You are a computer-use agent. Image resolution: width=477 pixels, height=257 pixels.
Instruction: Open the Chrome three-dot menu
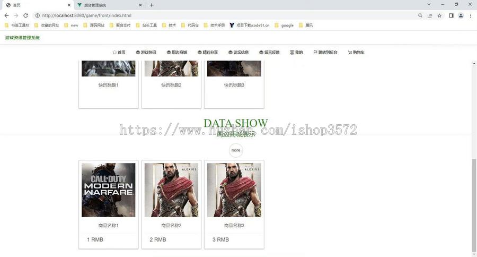pos(470,15)
